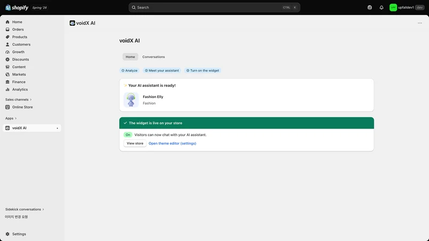The width and height of the screenshot is (429, 241).
Task: Expand Sidekick conversations
Action: pyautogui.click(x=24, y=209)
